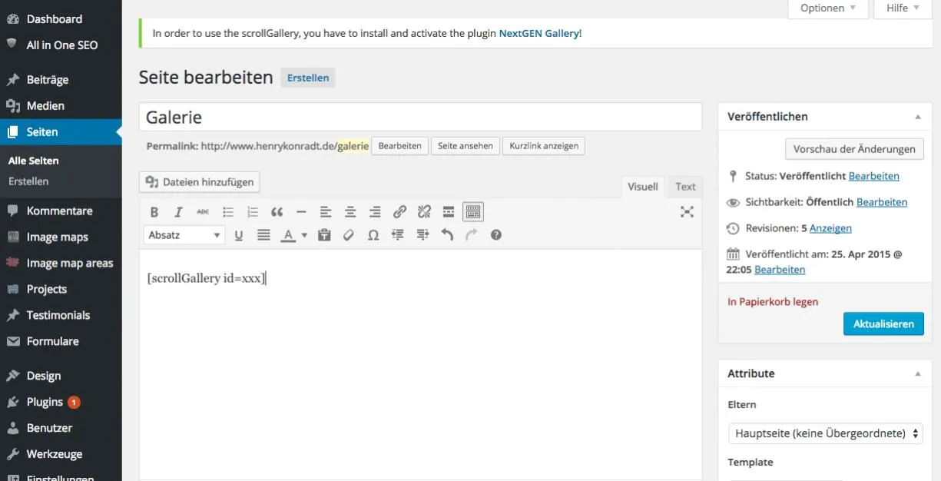Viewport: 941px width, 481px height.
Task: Insert special character omega icon
Action: tap(373, 235)
